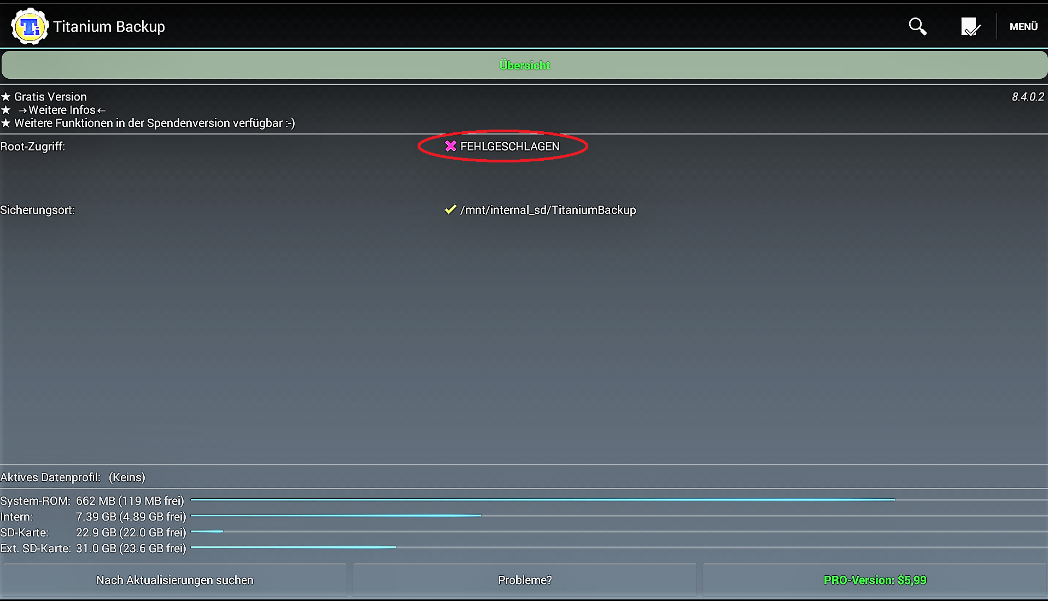Click the Intern 7.39 GB entry
The height and width of the screenshot is (601, 1048).
point(93,517)
